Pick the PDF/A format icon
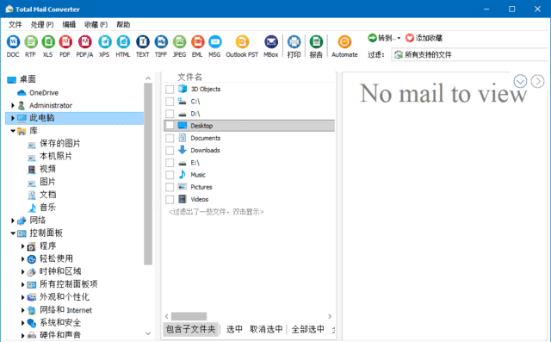Viewport: 551px width, 342px height. (x=84, y=42)
